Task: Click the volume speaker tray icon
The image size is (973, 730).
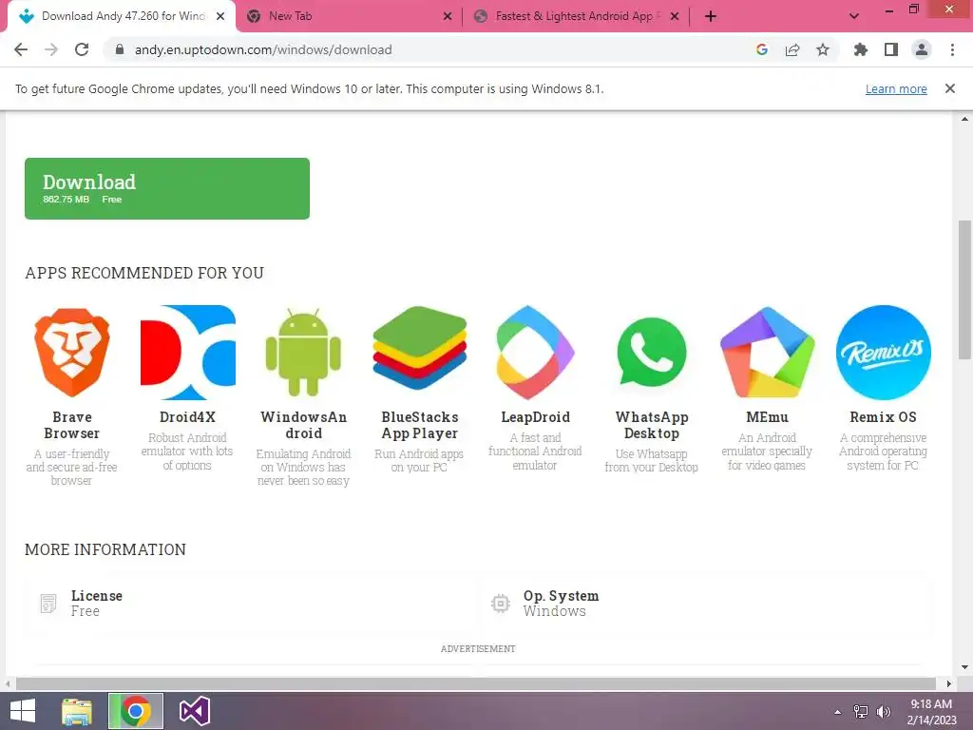Action: click(x=884, y=711)
